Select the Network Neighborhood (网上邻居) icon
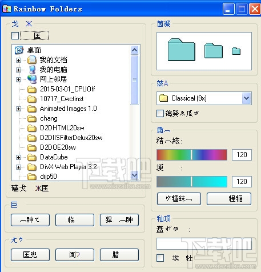This screenshot has width=261, height=272. [32, 79]
